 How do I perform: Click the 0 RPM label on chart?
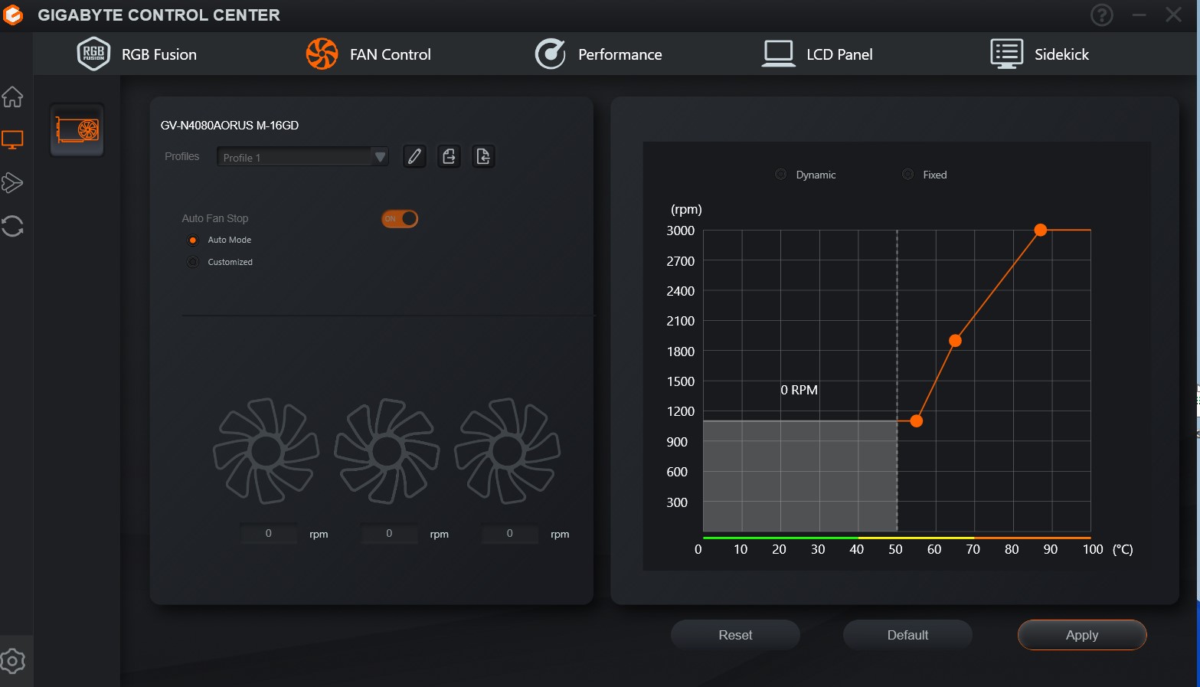799,390
